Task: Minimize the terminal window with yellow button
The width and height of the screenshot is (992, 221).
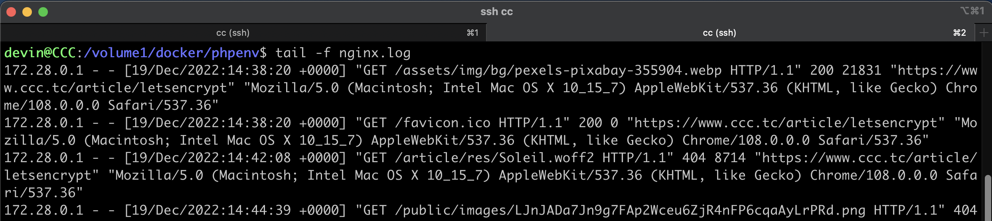Action: coord(27,12)
